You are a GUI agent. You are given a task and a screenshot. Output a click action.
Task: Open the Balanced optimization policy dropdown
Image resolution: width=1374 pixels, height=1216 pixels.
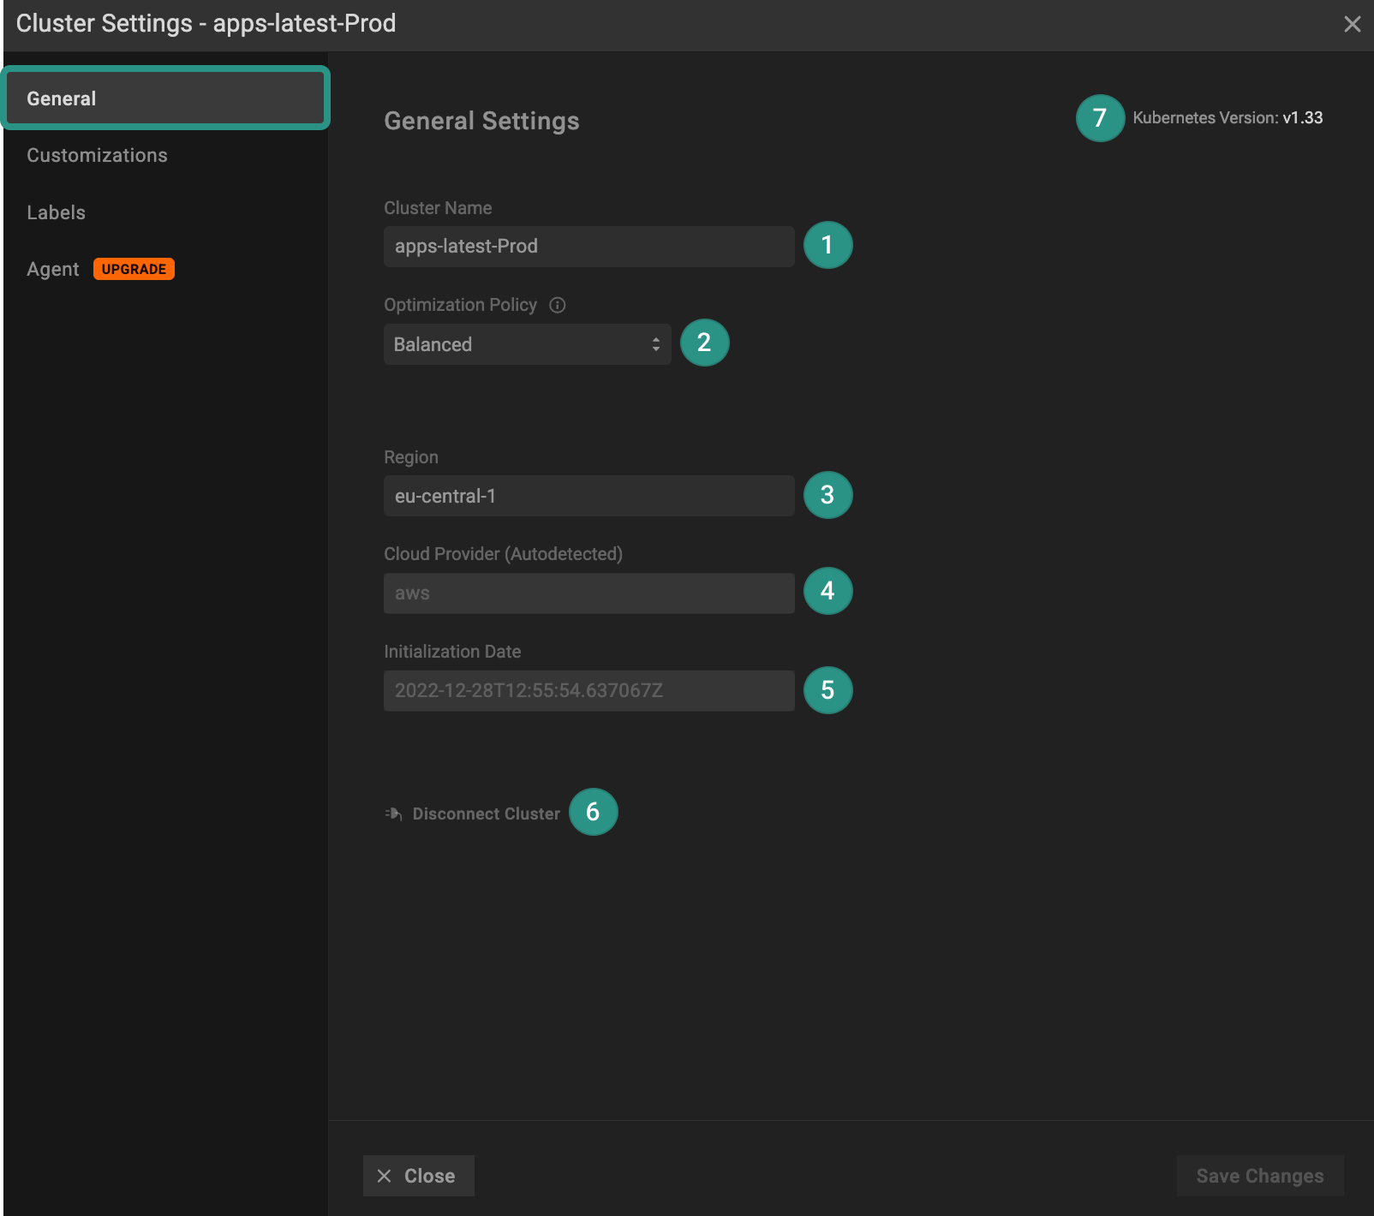(x=527, y=344)
